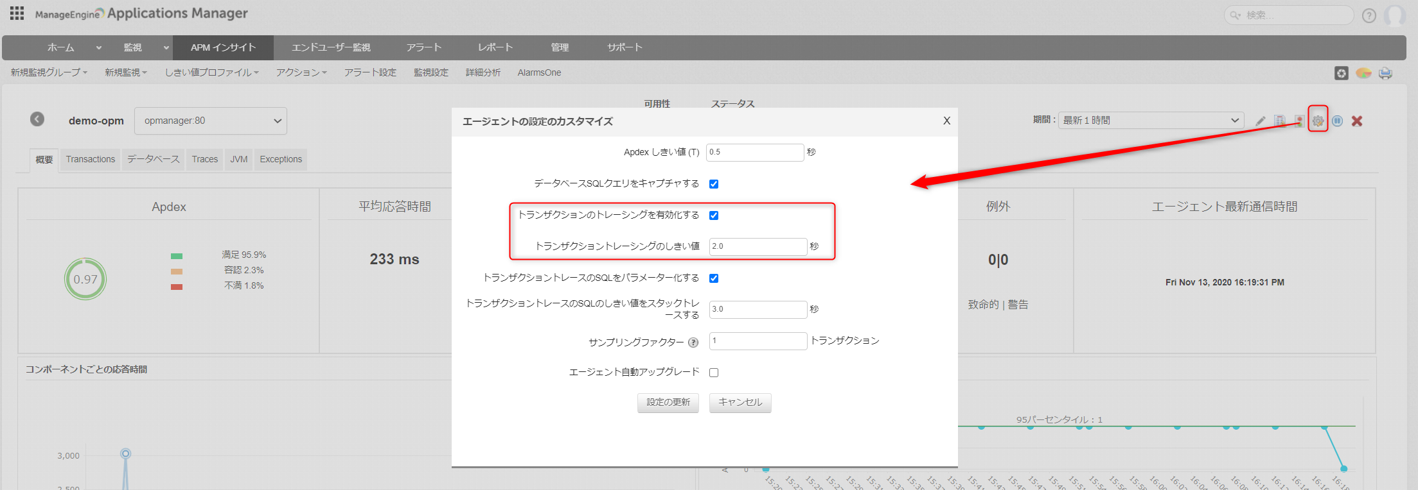Open the opmanager:80 application dropdown

point(211,121)
